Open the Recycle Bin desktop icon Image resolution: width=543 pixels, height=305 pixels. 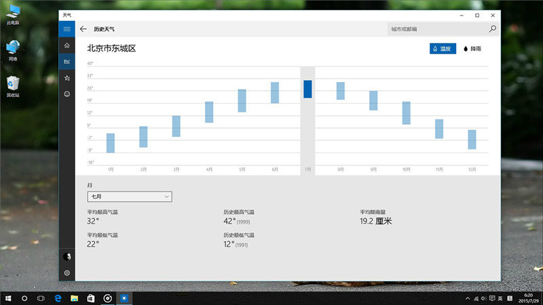13,86
